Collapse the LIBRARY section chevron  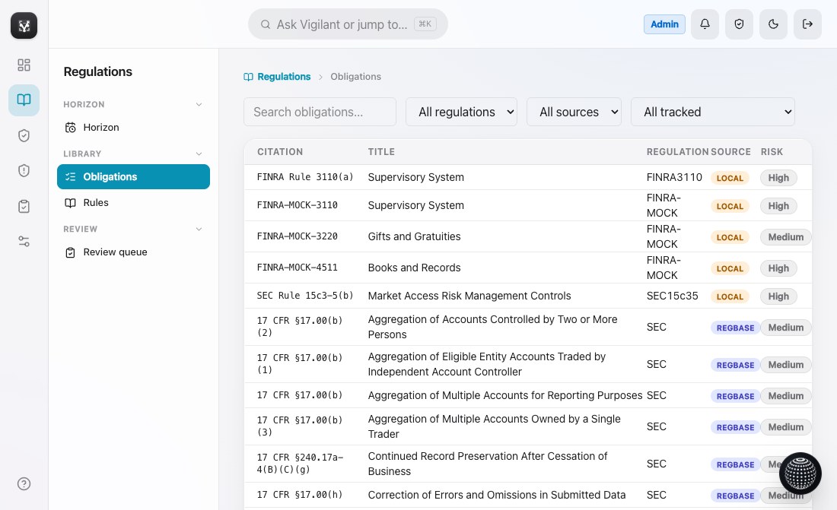(199, 154)
